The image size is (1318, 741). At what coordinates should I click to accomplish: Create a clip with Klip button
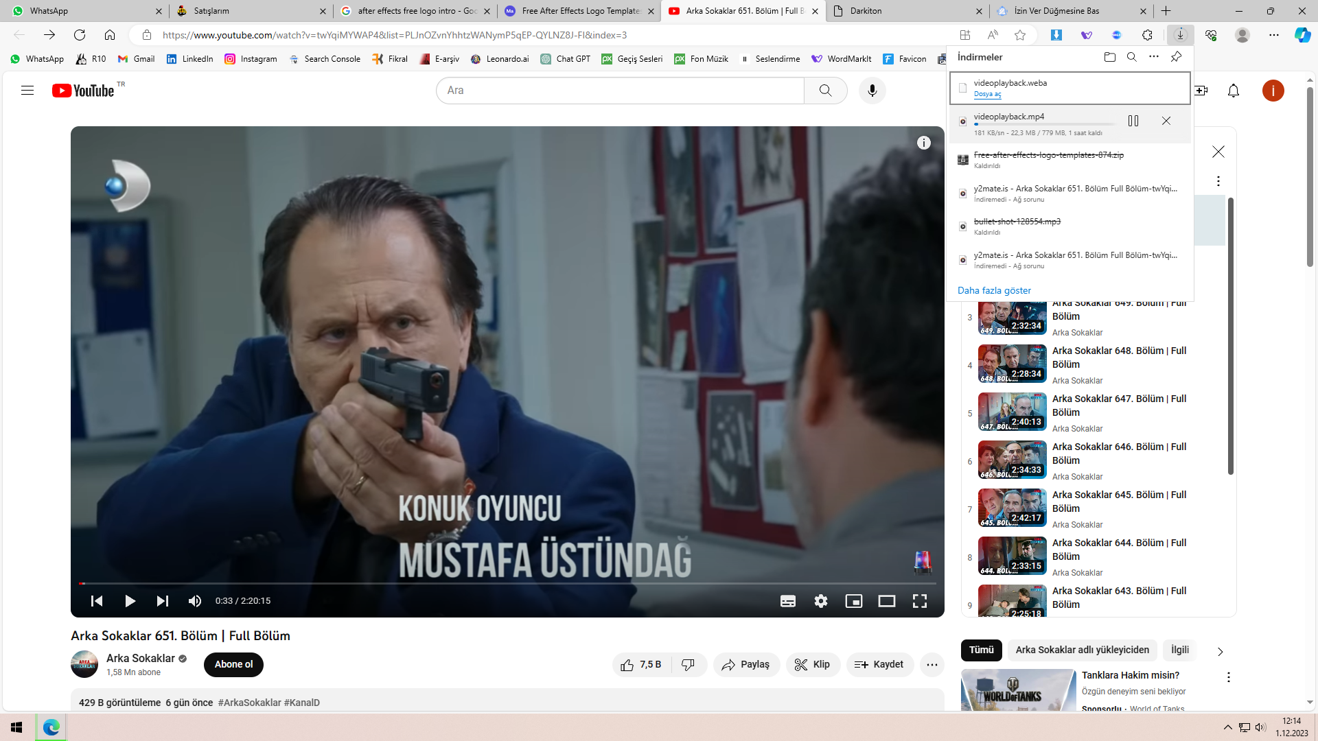tap(813, 665)
